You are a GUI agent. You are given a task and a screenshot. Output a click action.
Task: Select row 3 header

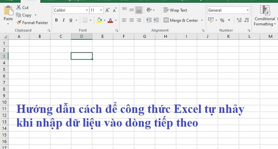pyautogui.click(x=4, y=56)
